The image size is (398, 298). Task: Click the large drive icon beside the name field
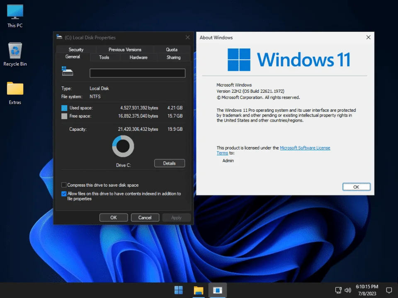pyautogui.click(x=67, y=71)
